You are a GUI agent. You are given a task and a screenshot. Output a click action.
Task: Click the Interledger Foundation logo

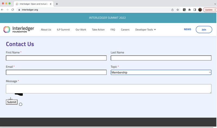19,29
